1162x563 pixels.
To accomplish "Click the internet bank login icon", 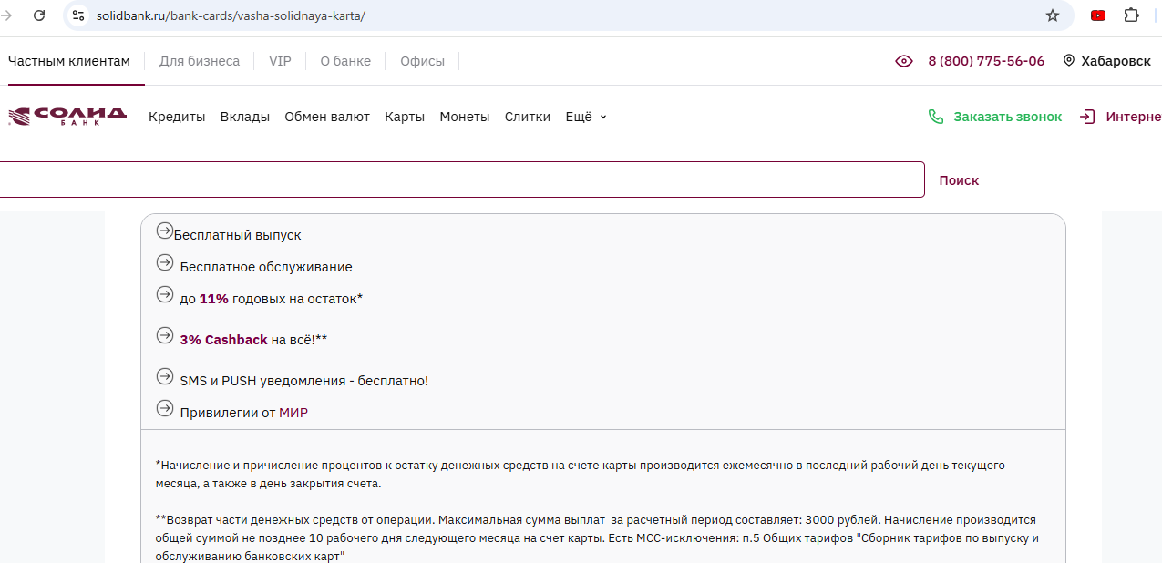I will coord(1086,117).
